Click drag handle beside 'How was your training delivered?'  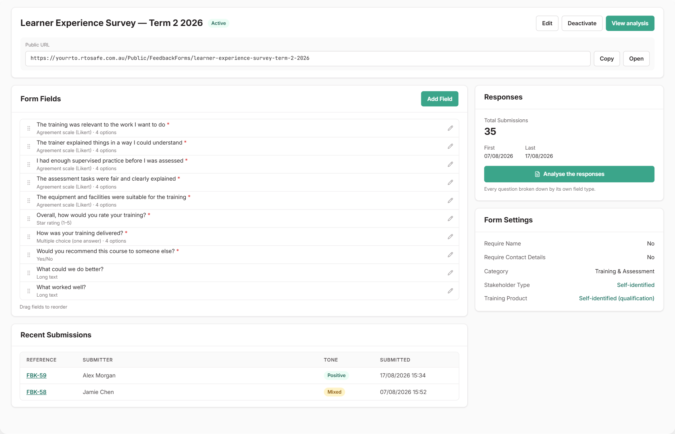click(x=29, y=237)
